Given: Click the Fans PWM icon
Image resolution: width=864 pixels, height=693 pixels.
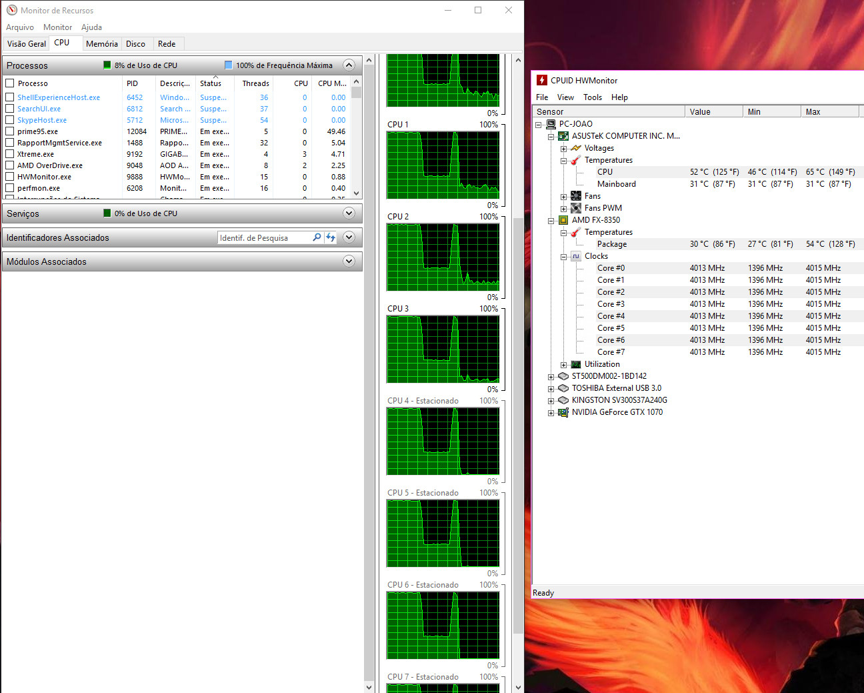Looking at the screenshot, I should point(576,208).
